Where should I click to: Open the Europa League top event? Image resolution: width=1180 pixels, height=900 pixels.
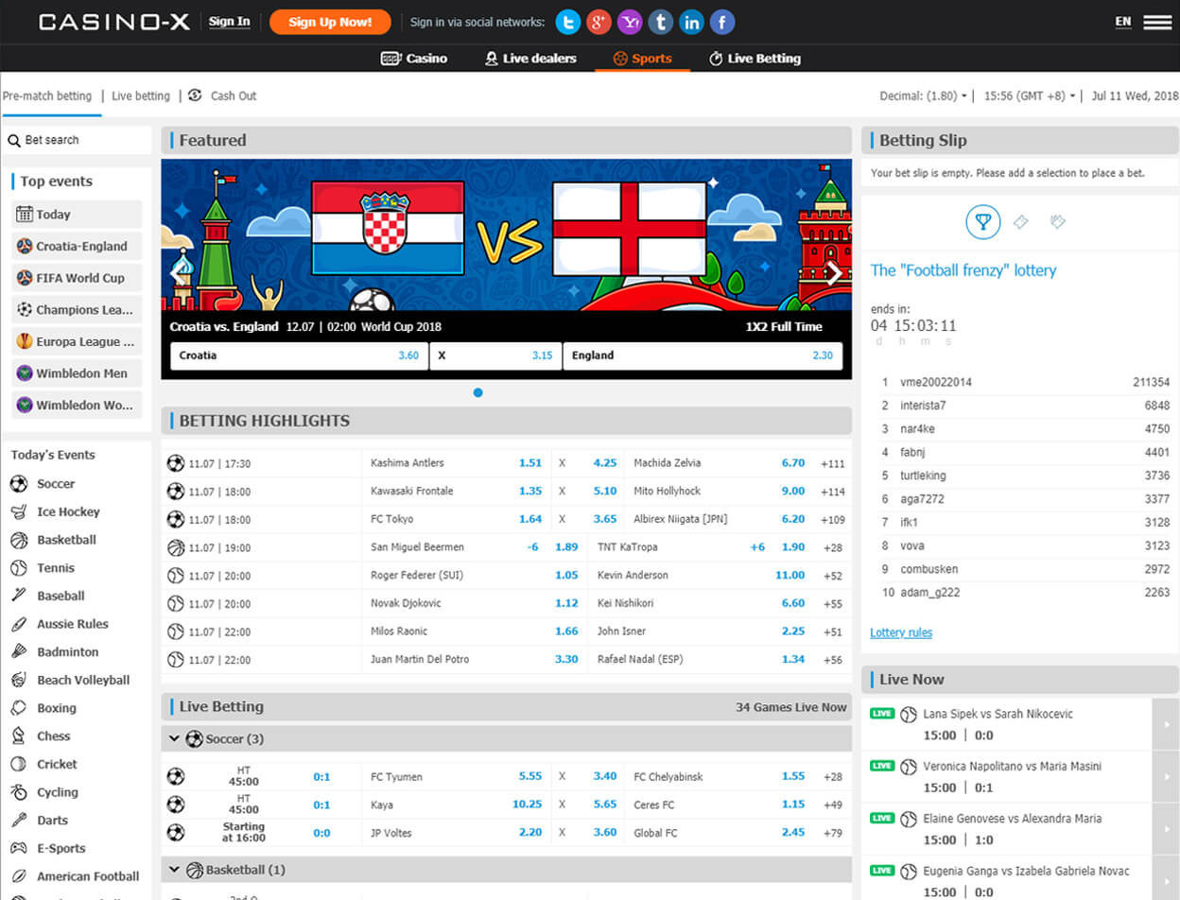click(77, 341)
